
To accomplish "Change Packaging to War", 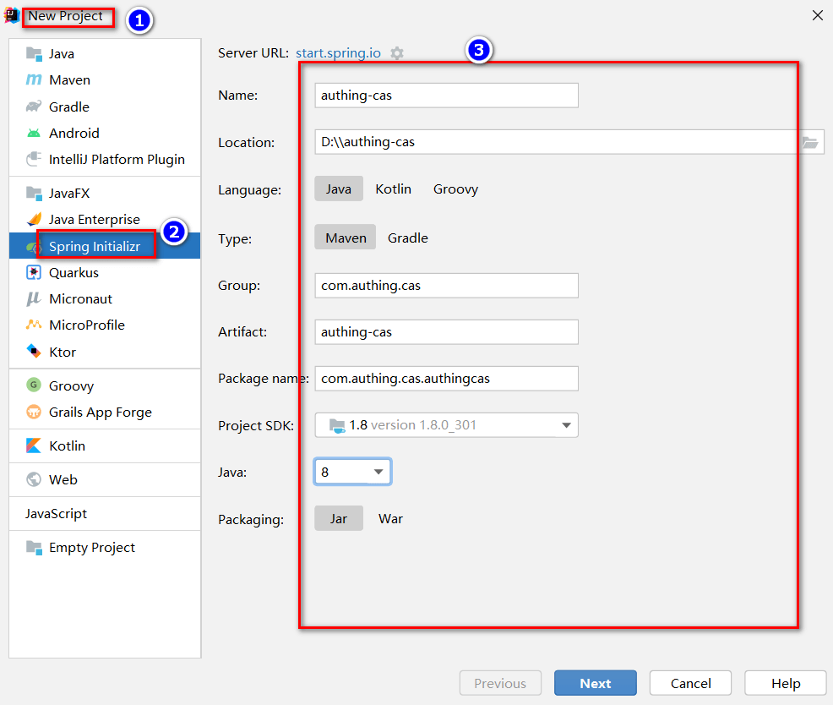I will [x=390, y=519].
